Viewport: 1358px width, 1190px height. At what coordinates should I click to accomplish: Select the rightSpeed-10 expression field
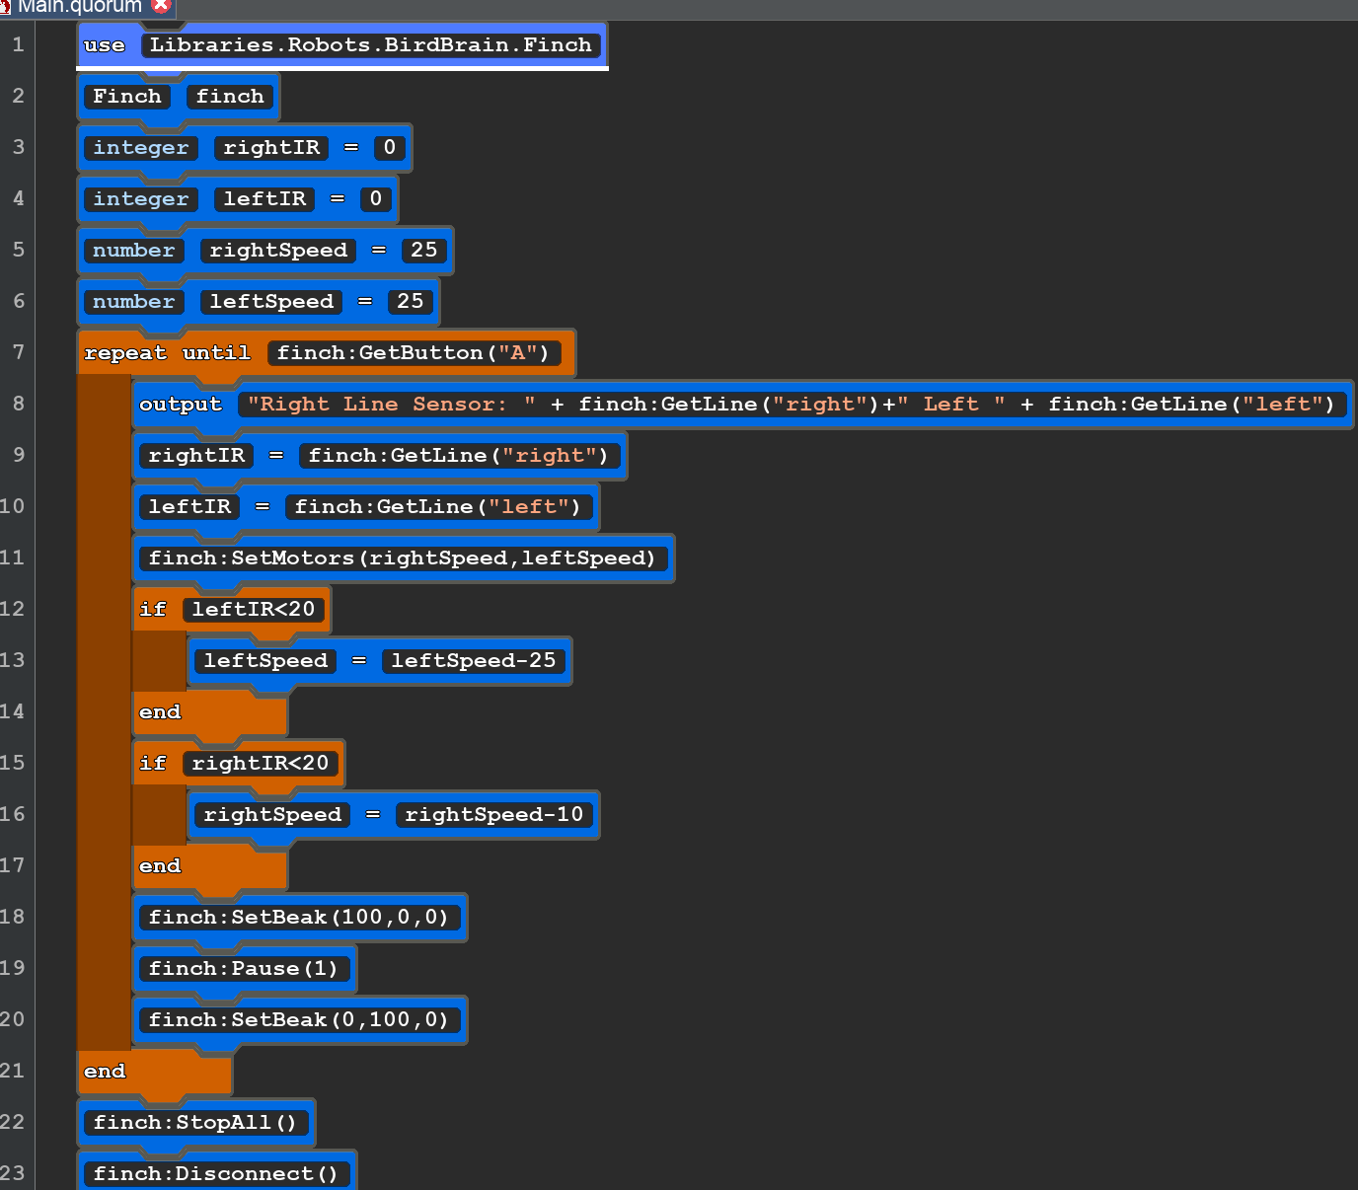tap(494, 815)
